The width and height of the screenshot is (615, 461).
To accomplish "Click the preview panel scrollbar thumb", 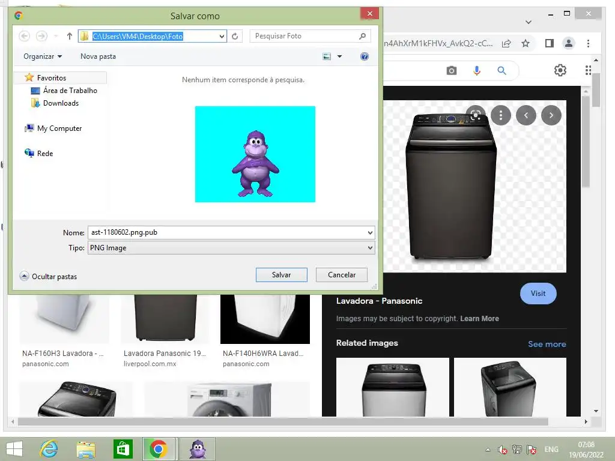I will [586, 141].
